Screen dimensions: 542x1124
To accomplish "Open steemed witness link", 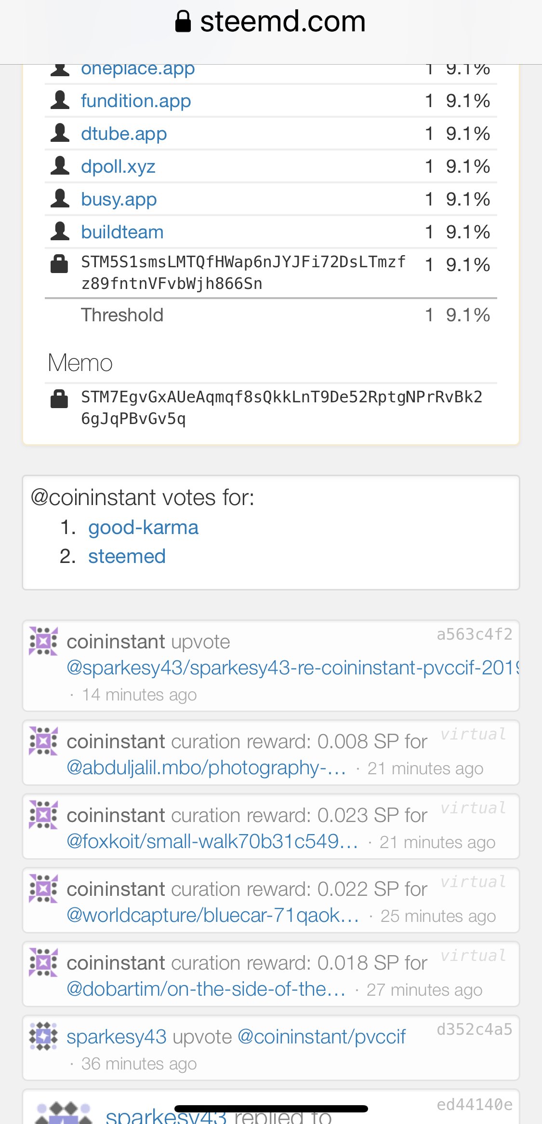I will coord(127,556).
